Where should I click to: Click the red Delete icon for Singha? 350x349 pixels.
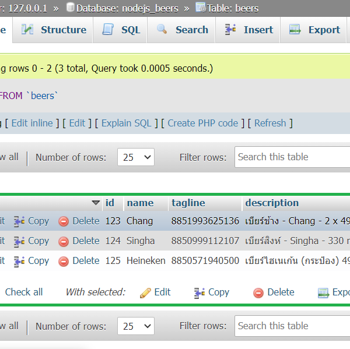pyautogui.click(x=64, y=241)
